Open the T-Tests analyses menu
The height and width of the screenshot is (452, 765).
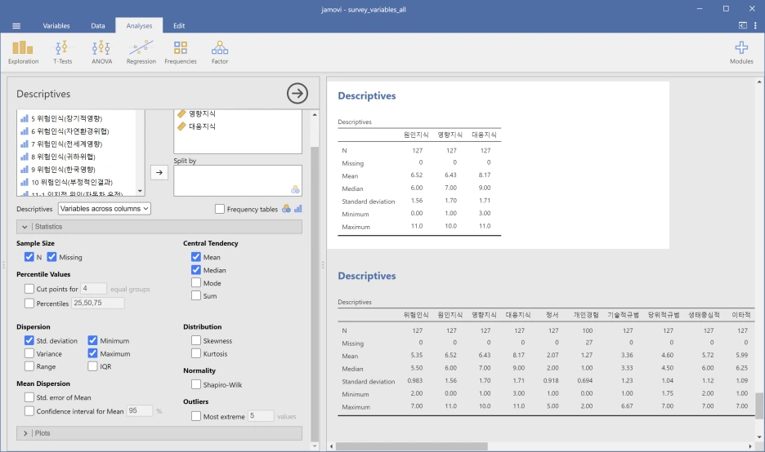[62, 52]
